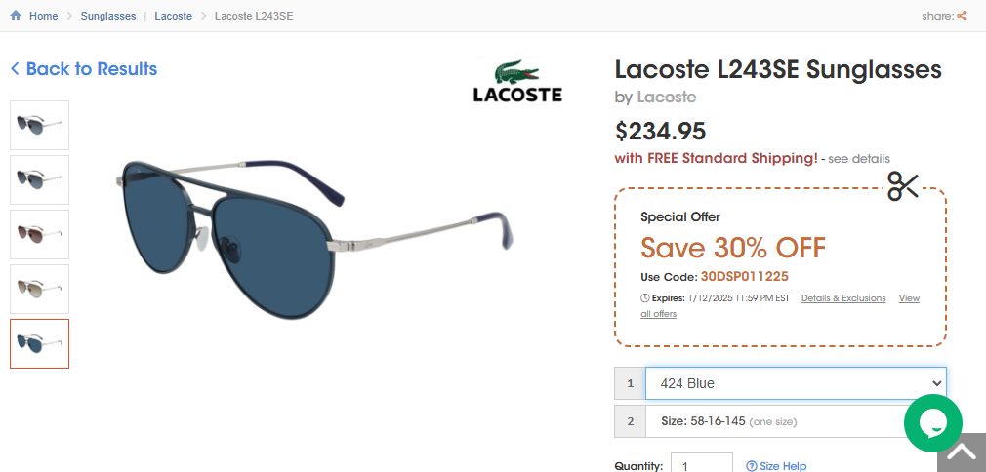Open shipping 'see details' link
The image size is (986, 472).
point(859,159)
